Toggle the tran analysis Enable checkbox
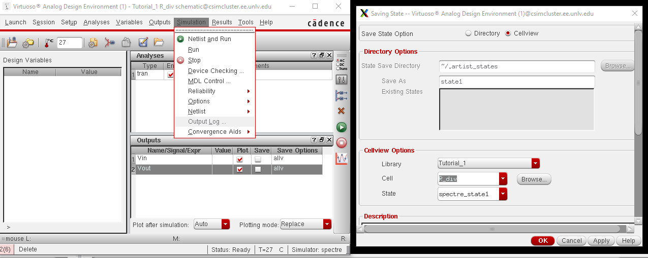Viewport: 648px width, 258px height. pyautogui.click(x=170, y=75)
